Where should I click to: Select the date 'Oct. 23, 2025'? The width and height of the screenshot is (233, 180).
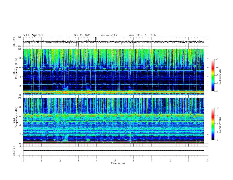pos(82,35)
